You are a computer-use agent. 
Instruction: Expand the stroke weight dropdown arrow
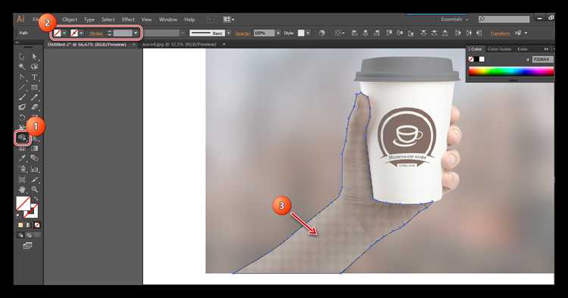[x=136, y=33]
